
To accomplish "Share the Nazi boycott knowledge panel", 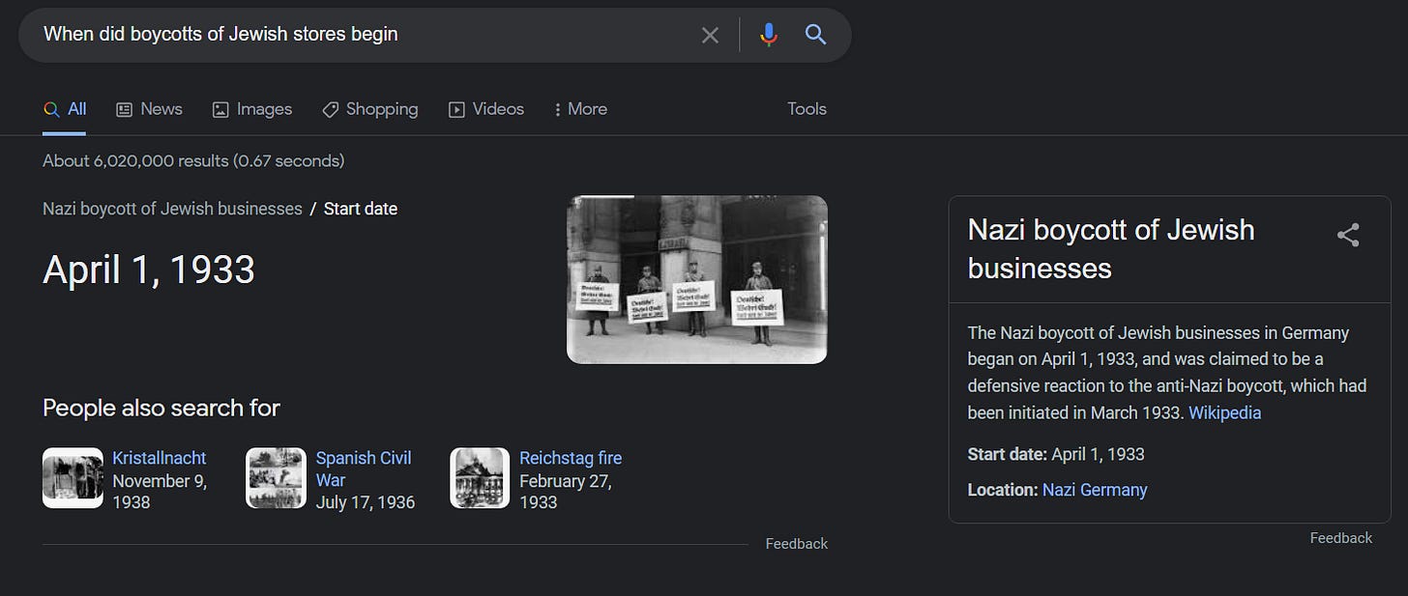I will (1348, 235).
